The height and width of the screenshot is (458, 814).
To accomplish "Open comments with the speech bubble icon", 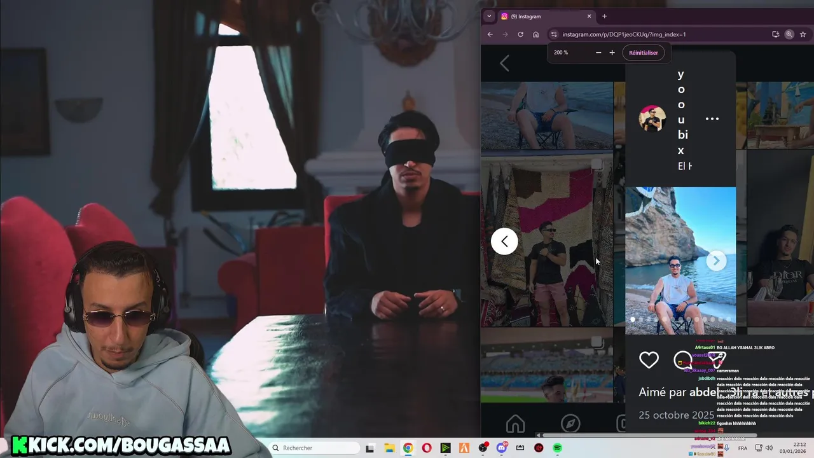I will [682, 360].
